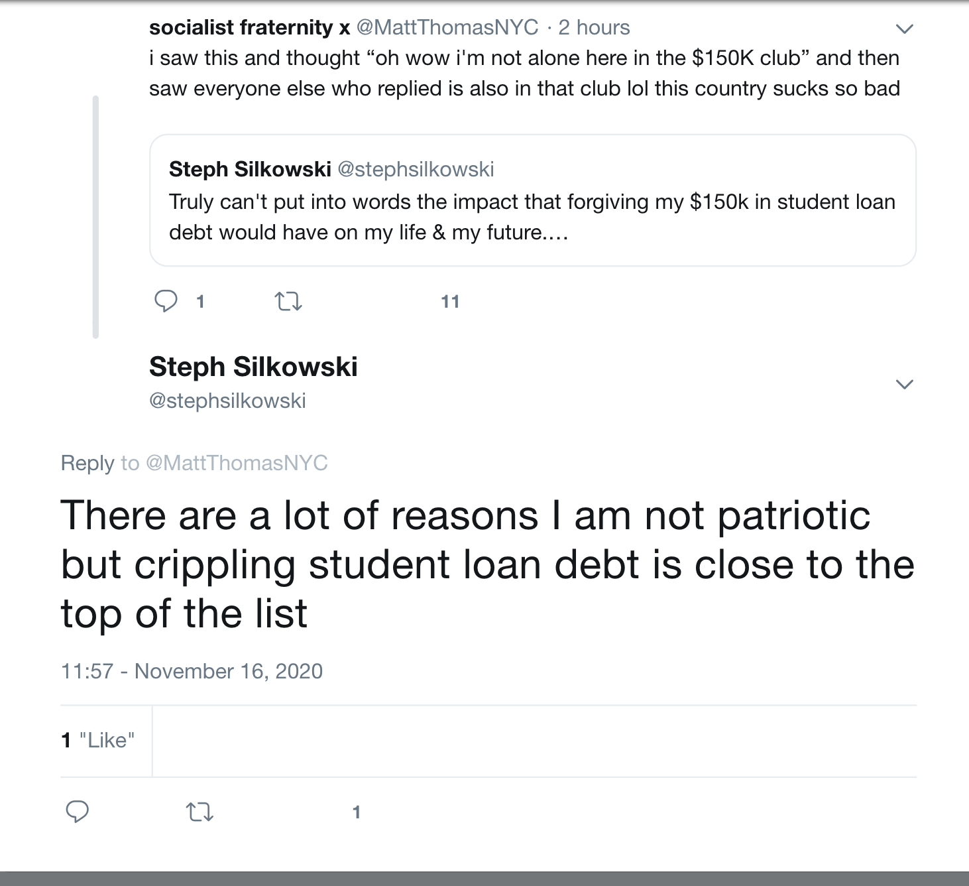Click retweet icon below the patriotic tweet

[x=199, y=812]
